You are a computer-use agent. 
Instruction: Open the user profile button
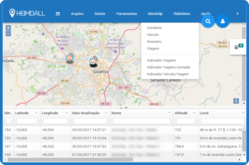tap(223, 21)
